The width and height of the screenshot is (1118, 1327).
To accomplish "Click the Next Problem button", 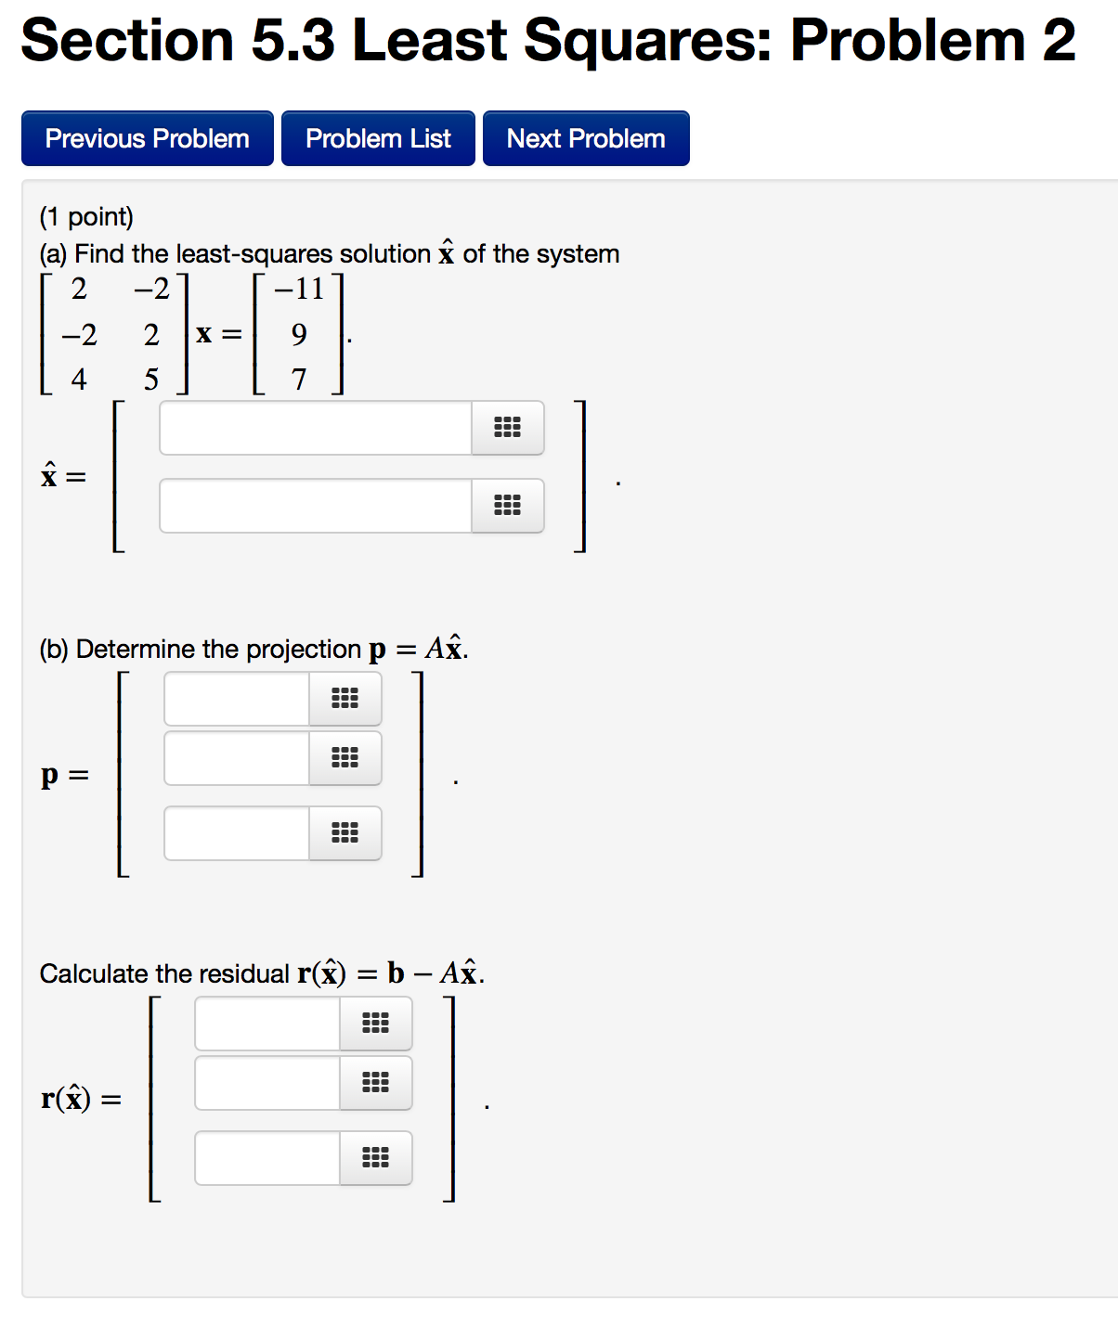I will pyautogui.click(x=585, y=137).
